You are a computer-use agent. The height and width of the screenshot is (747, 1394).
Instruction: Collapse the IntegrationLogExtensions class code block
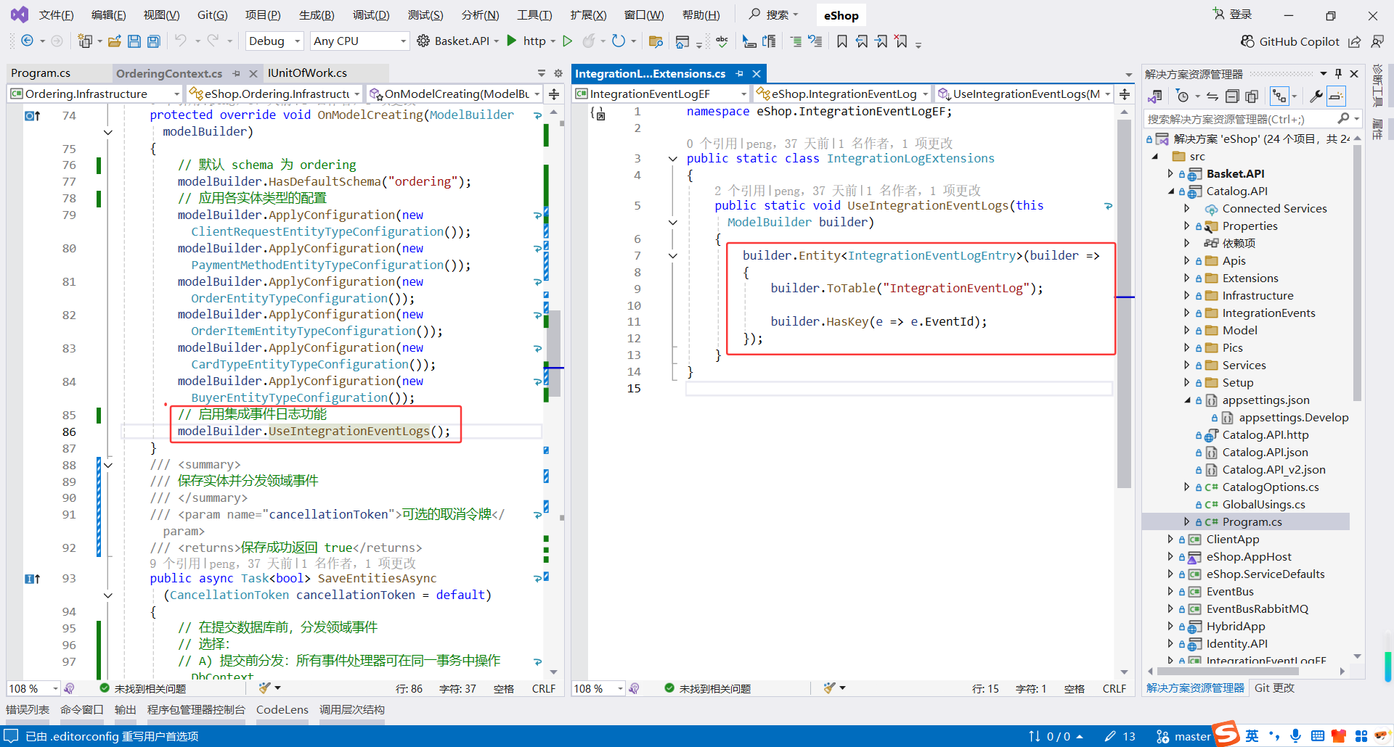672,159
